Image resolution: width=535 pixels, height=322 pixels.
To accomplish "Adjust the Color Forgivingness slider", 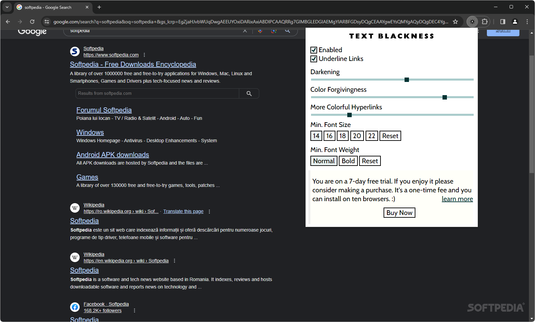I will point(392,97).
